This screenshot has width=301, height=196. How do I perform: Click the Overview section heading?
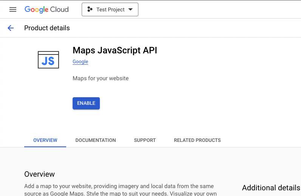tap(40, 174)
